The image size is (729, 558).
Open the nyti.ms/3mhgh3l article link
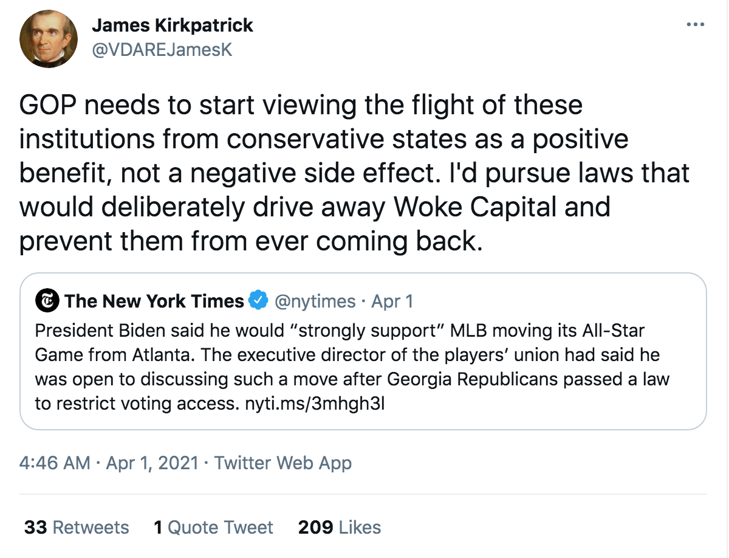click(x=311, y=404)
